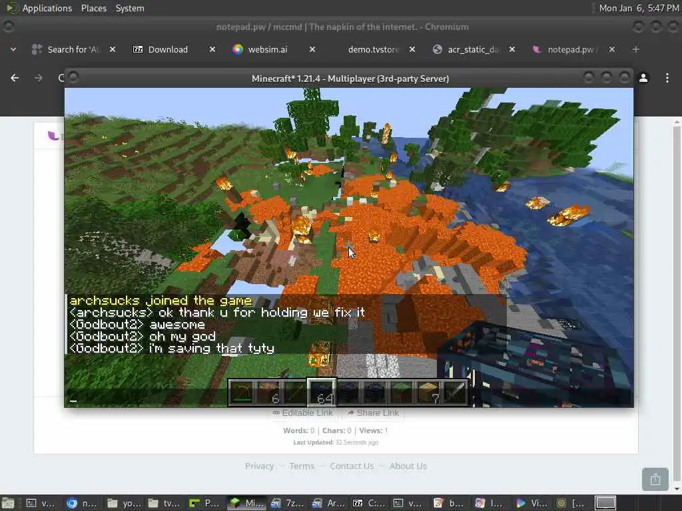Viewport: 682px width, 511px height.
Task: Go forward in the Chromium browser
Action: (x=38, y=78)
